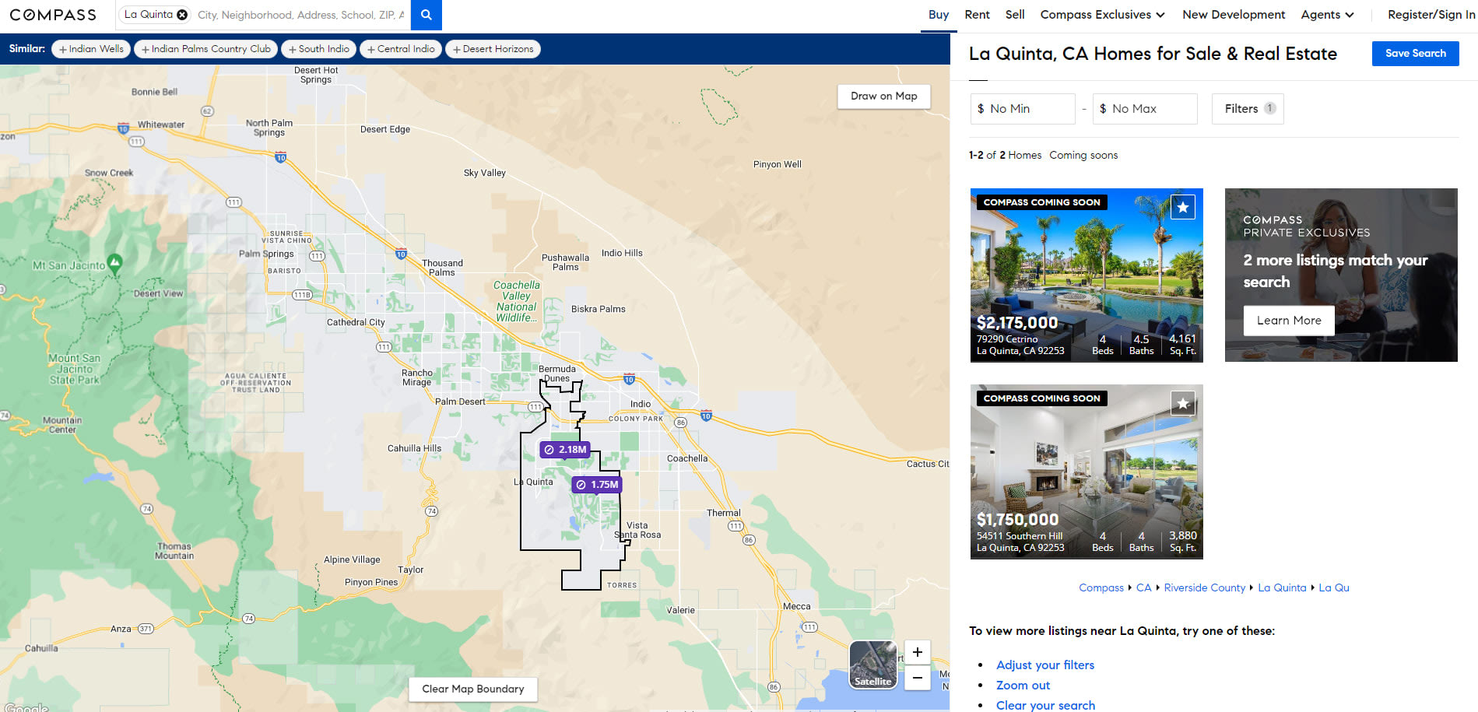1478x712 pixels.
Task: Add South Indio similar area
Action: coord(318,49)
